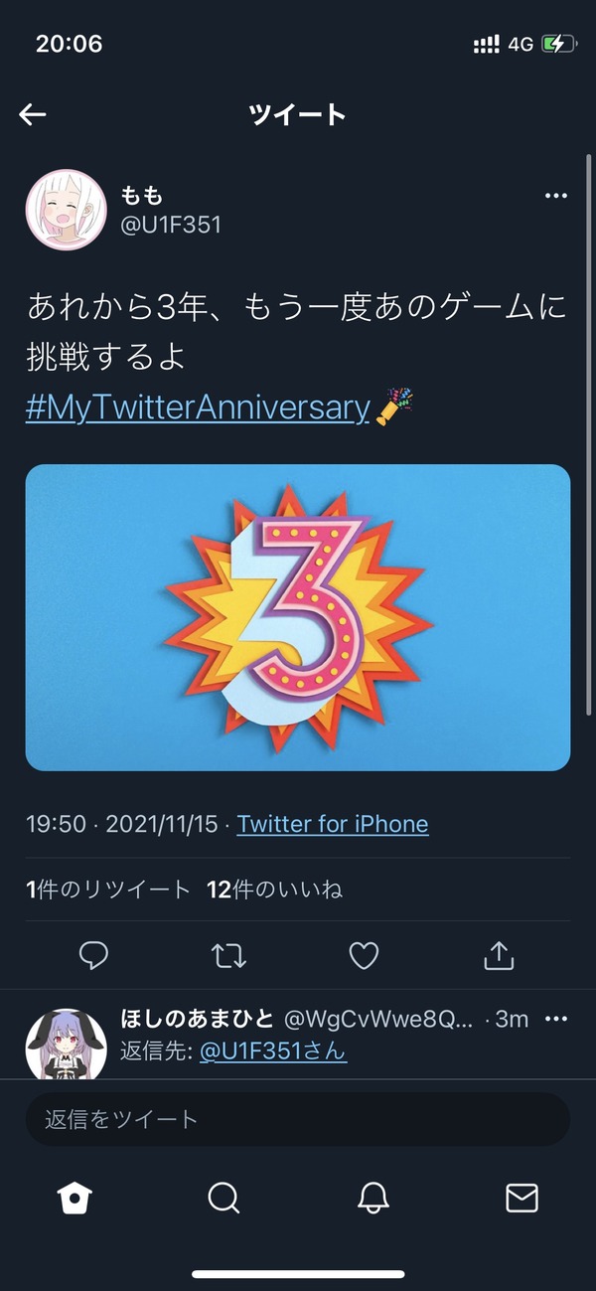The image size is (596, 1291).
Task: Like the tweet with heart icon
Action: coord(364,956)
